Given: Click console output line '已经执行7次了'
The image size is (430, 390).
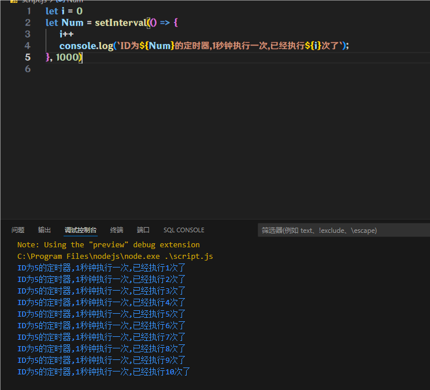Looking at the screenshot, I should point(102,337).
